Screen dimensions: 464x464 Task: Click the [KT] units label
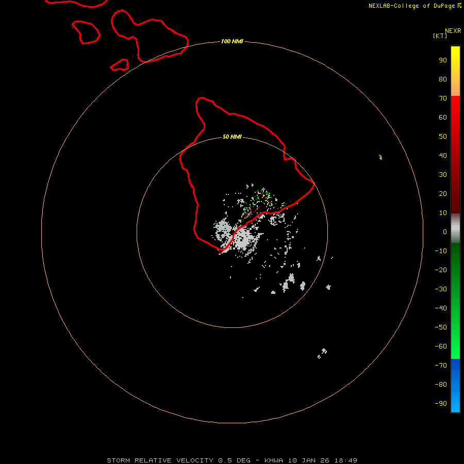tap(440, 36)
